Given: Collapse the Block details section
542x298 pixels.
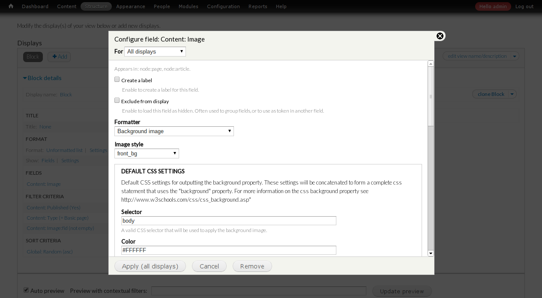Looking at the screenshot, I should click(x=42, y=78).
